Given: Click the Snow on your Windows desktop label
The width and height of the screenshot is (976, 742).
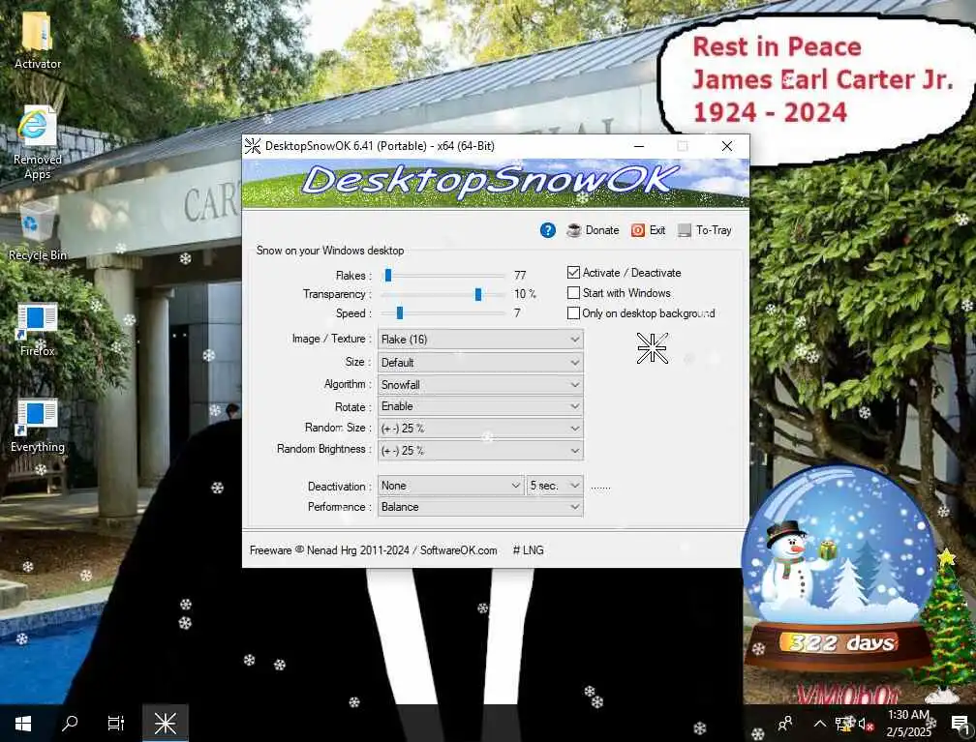Looking at the screenshot, I should click(330, 251).
